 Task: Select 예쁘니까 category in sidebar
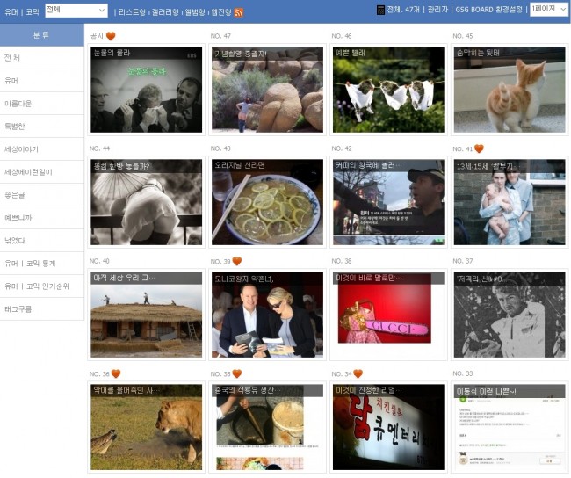[42, 218]
